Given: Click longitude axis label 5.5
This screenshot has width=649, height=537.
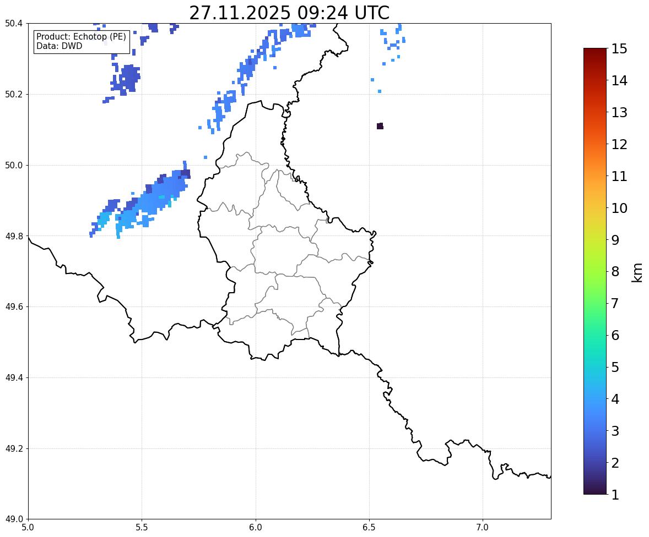Looking at the screenshot, I should pos(142,528).
